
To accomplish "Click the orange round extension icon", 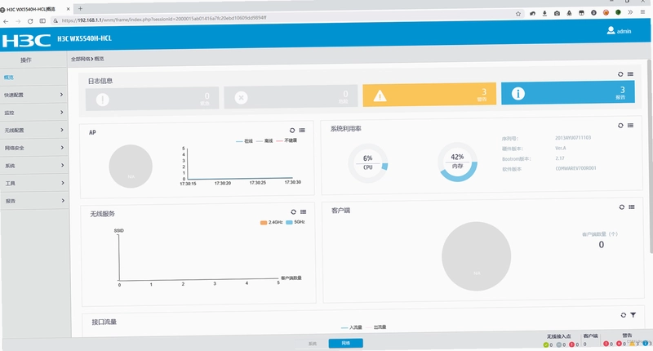I will [x=606, y=12].
